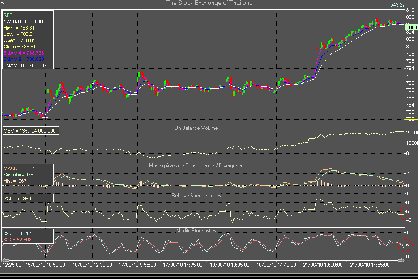The width and height of the screenshot is (418, 279).
Task: Click the 'High = 788.81' reading
Action: coord(19,28)
